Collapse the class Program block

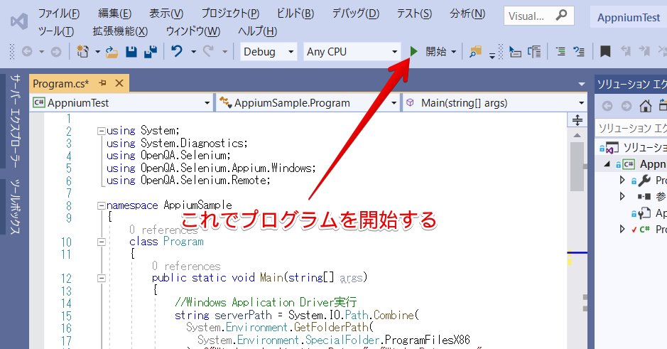point(102,242)
